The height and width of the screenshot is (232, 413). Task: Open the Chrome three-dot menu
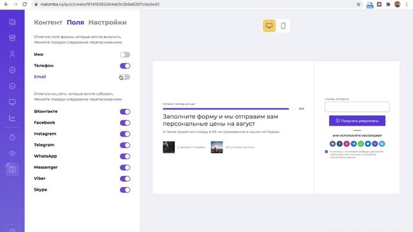click(x=407, y=5)
